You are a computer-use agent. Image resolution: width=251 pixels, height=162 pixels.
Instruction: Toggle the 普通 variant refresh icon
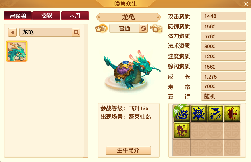click(143, 28)
